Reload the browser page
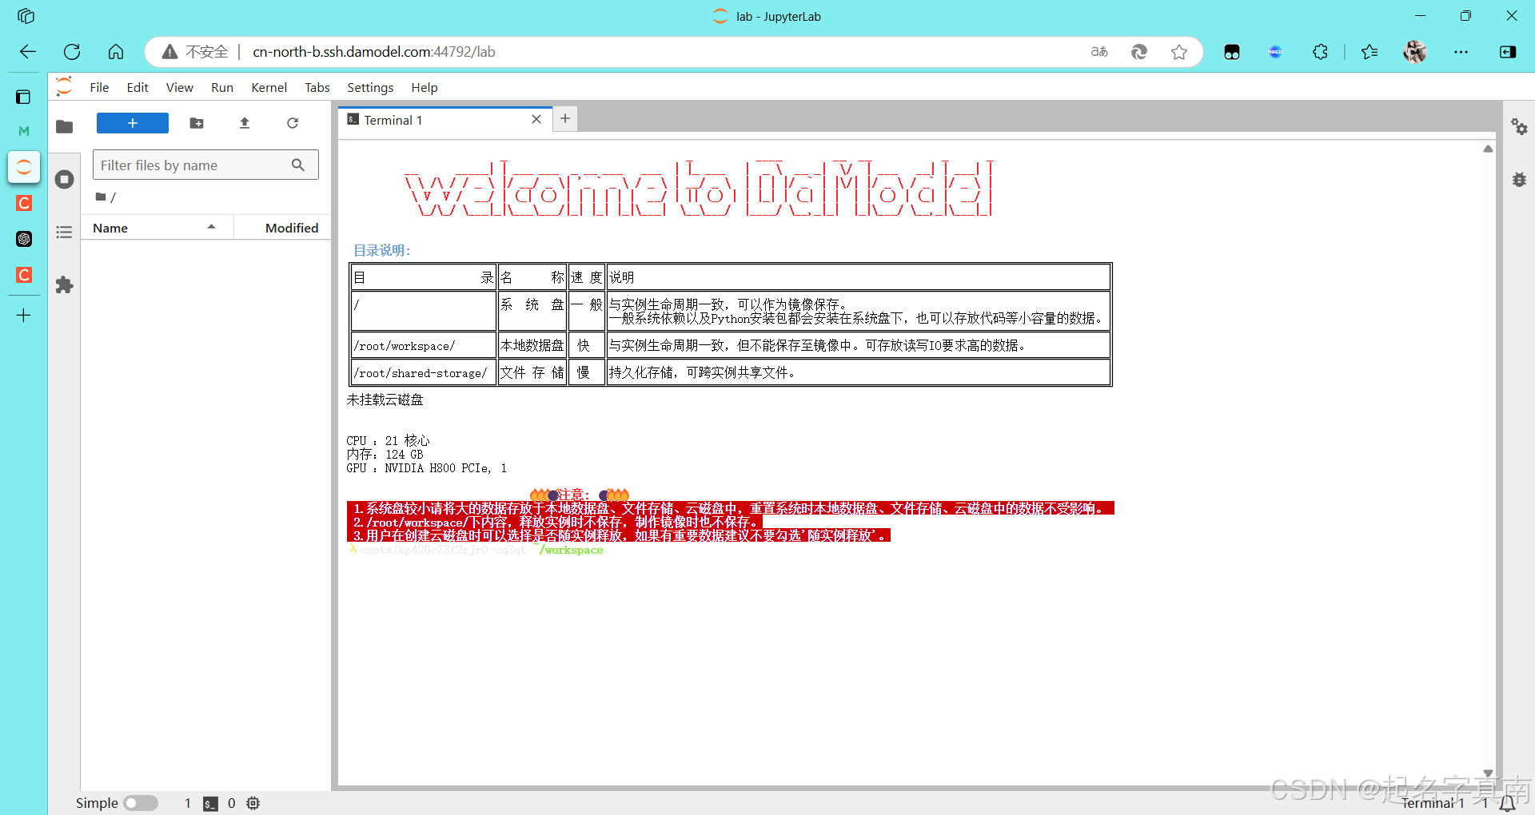 point(72,52)
